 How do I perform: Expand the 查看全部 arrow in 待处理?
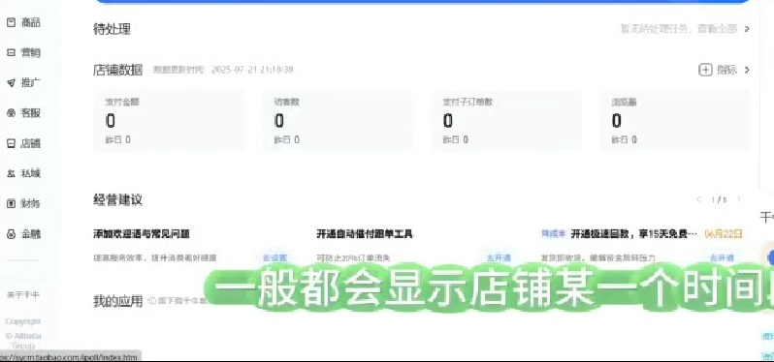pyautogui.click(x=747, y=29)
